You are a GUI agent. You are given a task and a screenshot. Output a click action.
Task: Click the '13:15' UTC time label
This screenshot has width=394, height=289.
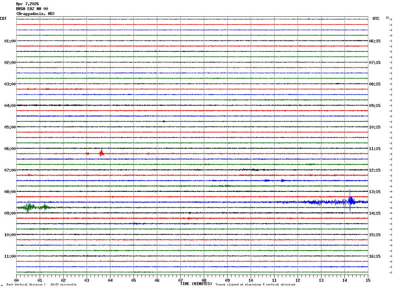[375, 192]
